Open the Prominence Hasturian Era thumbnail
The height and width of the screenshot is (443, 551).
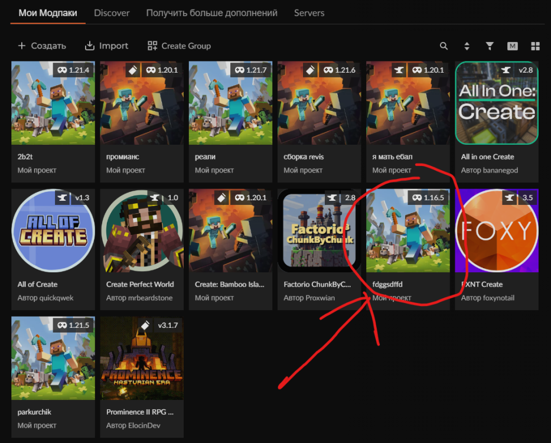pos(142,359)
